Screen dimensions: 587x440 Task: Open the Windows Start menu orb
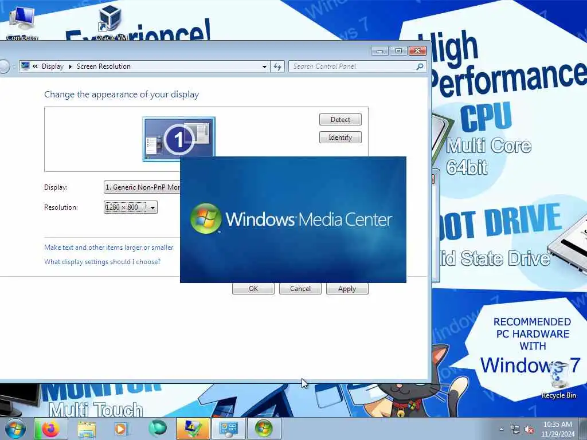(15, 429)
